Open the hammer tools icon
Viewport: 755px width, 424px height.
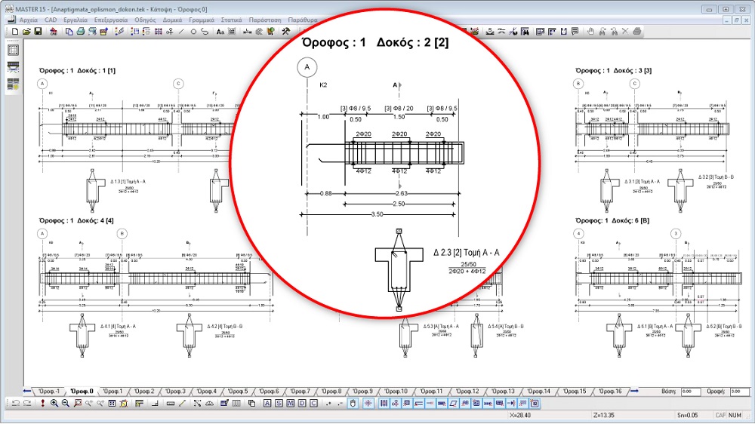click(285, 32)
